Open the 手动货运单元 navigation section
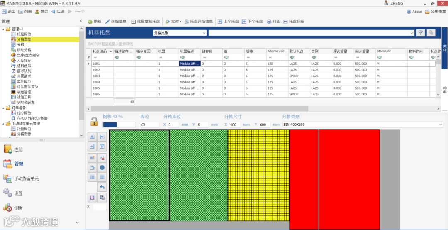This screenshot has width=448, height=230. coord(21,179)
